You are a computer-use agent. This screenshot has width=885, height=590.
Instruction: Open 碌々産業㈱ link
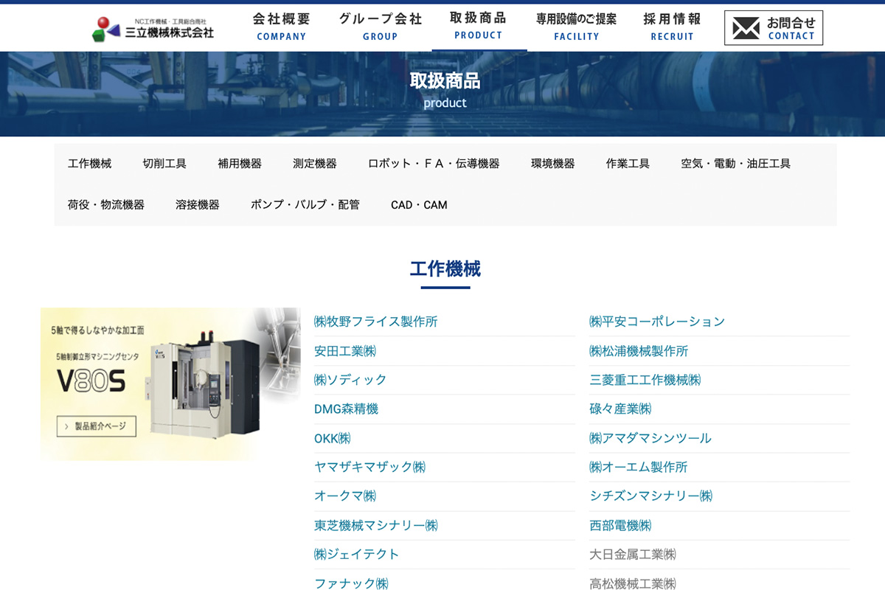coord(620,409)
